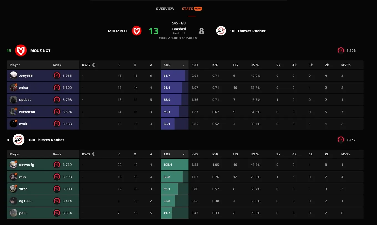Sort MOUZ table by HS % header

pyautogui.click(x=255, y=65)
